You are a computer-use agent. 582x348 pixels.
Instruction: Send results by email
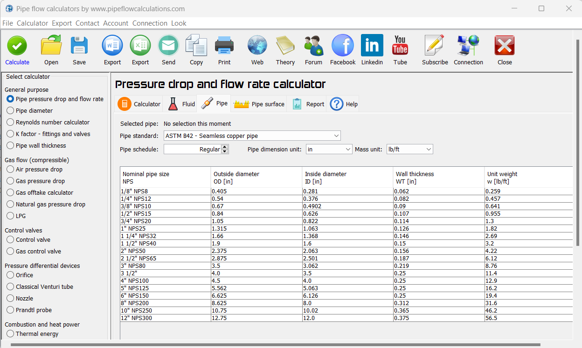168,50
